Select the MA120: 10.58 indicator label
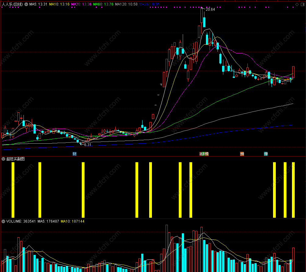306x272 pixels. coord(126,4)
